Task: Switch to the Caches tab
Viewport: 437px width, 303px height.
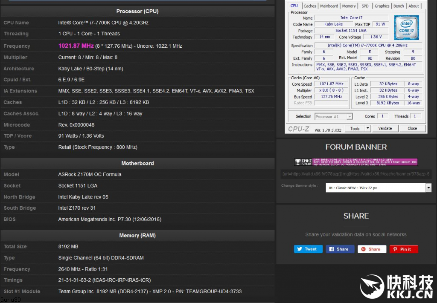Action: [x=310, y=6]
